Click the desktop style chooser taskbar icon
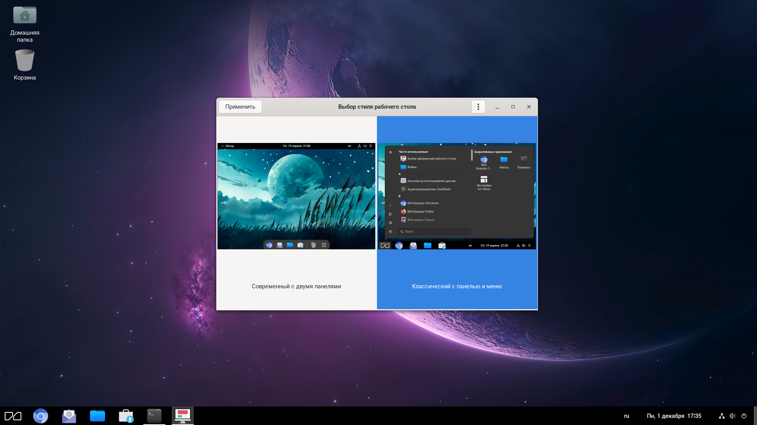 pyautogui.click(x=183, y=416)
